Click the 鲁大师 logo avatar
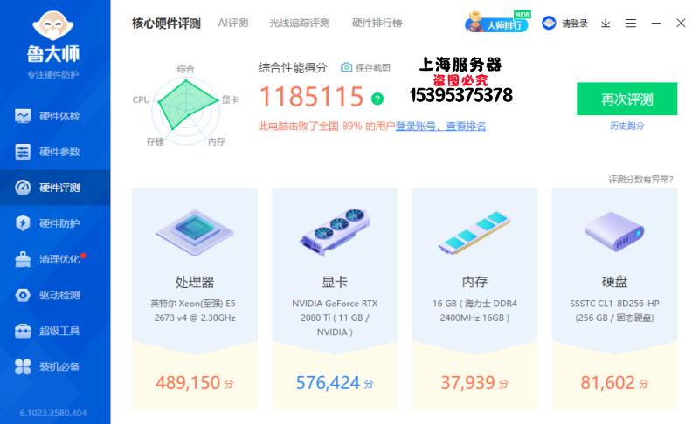This screenshot has width=699, height=424. click(x=53, y=27)
